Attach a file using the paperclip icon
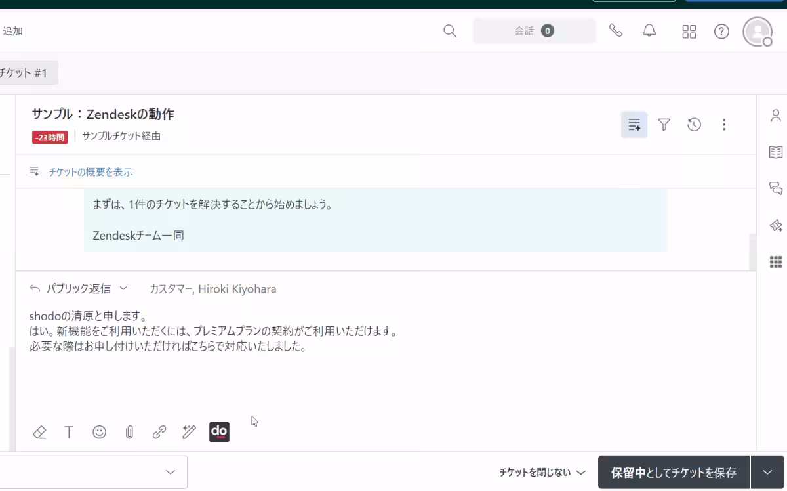This screenshot has width=787, height=491. point(129,432)
